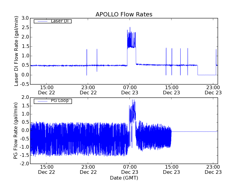Viewport: 242px width, 182px height.
Task: Select the 'Laser DI' legend entry
Action: pos(53,21)
